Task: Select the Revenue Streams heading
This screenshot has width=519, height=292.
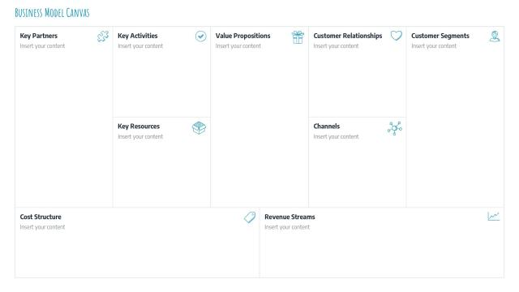Action: point(290,217)
